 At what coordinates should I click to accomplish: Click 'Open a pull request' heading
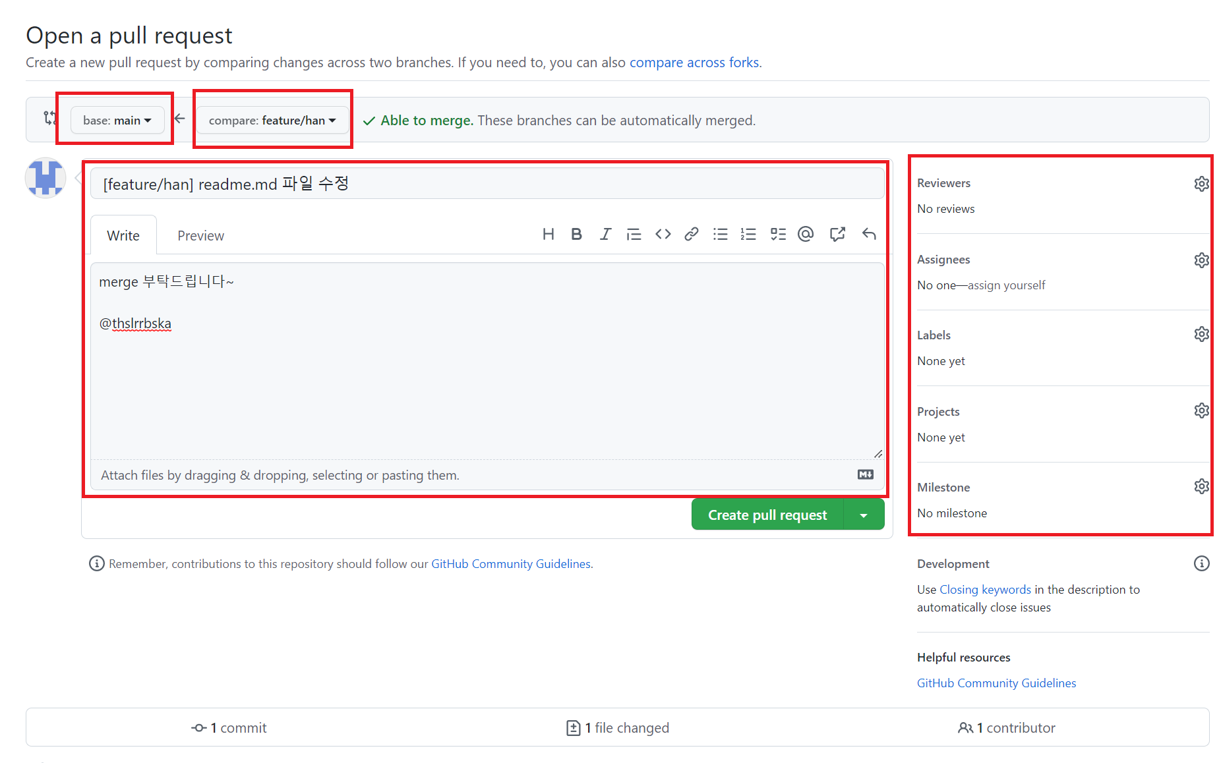129,36
